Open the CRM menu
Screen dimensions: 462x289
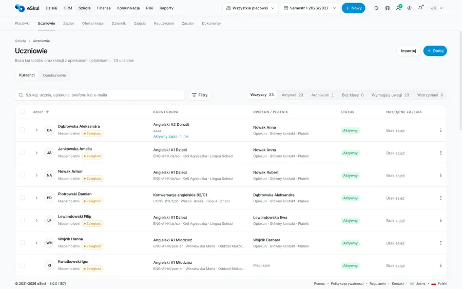click(x=68, y=8)
